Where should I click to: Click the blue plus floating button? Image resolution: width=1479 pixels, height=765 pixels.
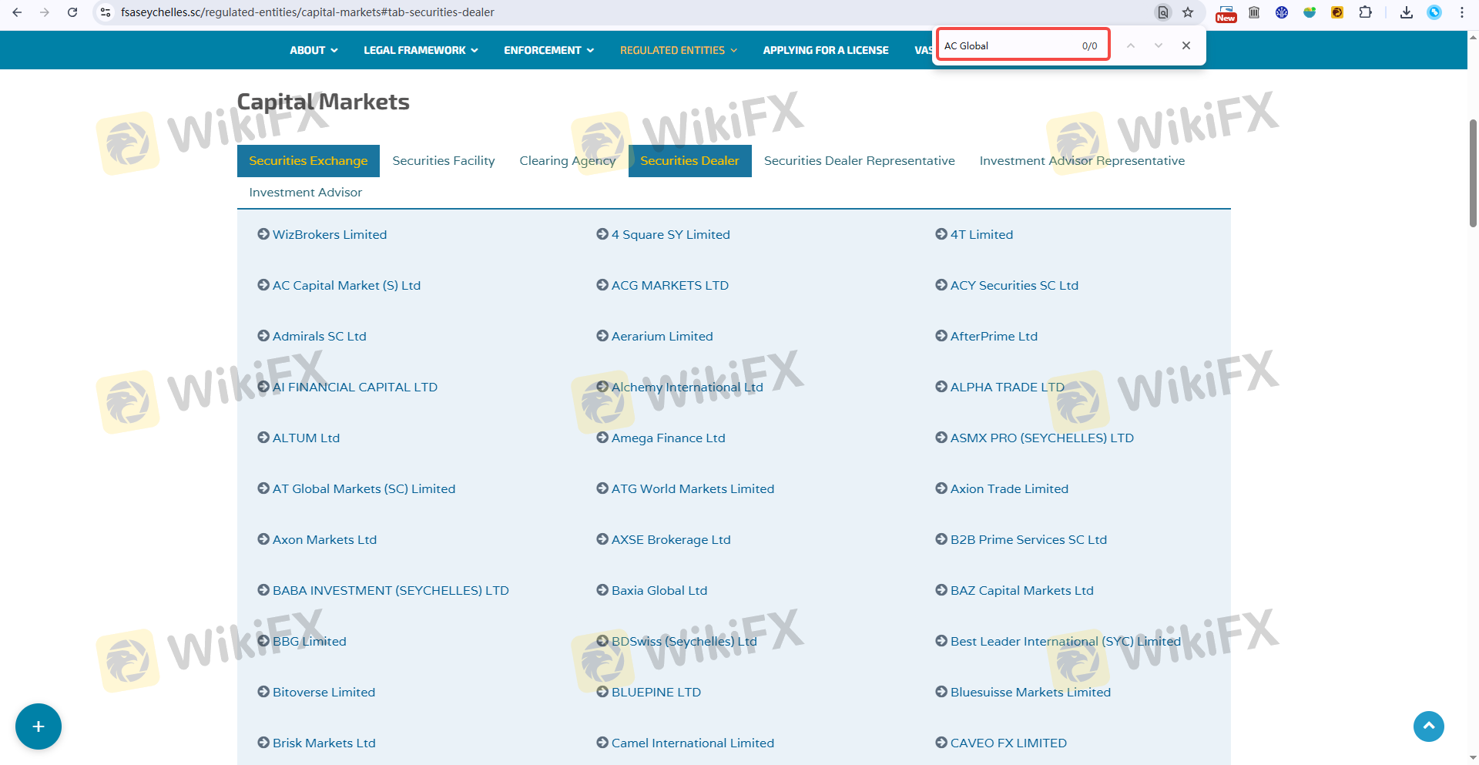coord(39,726)
